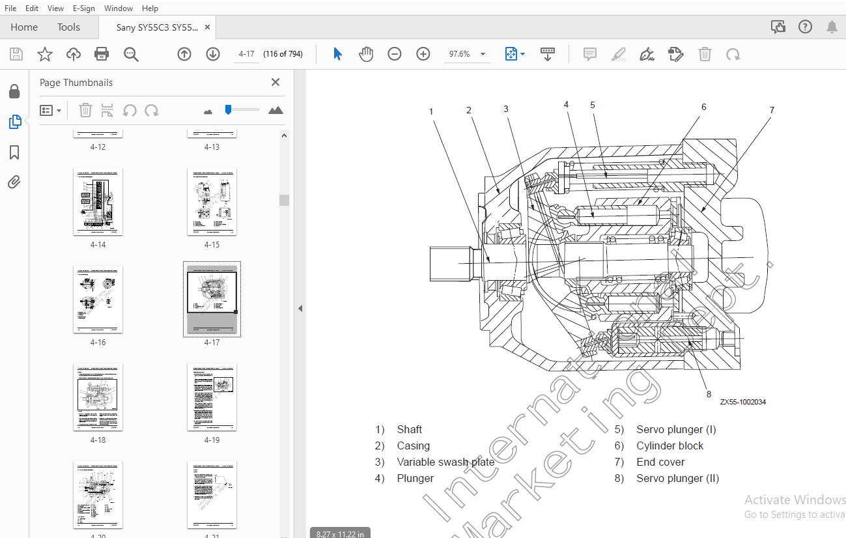Click the page number field showing 4-17
Image resolution: width=846 pixels, height=538 pixels.
[247, 54]
